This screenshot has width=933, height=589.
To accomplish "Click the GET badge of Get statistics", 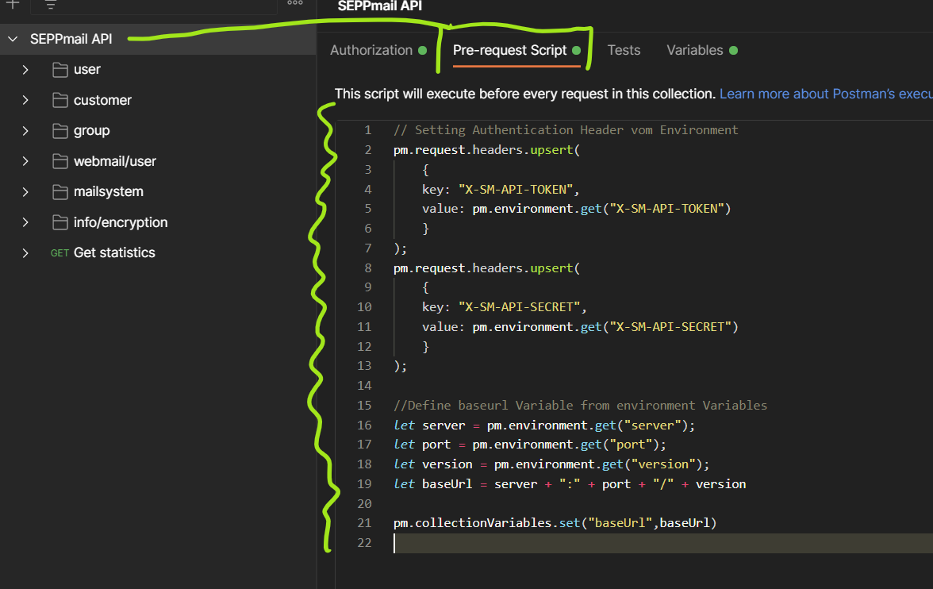I will pyautogui.click(x=60, y=253).
